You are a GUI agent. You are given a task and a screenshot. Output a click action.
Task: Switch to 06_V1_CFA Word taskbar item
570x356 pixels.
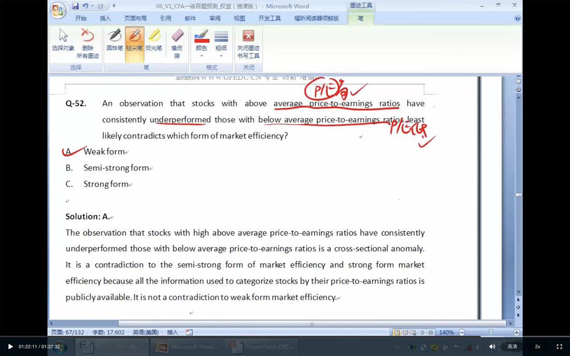click(111, 347)
